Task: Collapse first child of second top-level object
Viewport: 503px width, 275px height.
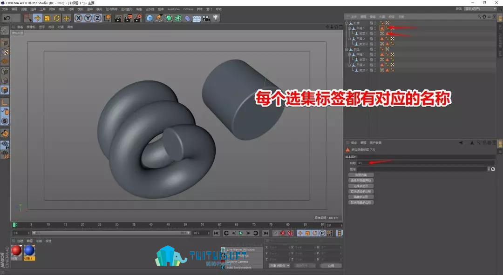Action: [x=349, y=54]
